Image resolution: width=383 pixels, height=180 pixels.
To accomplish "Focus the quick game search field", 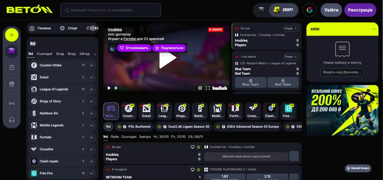I will point(111,10).
